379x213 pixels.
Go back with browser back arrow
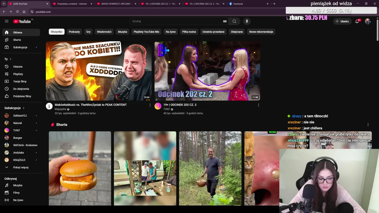[x=4, y=12]
